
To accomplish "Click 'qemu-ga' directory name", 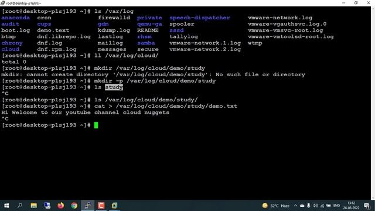I will (x=149, y=24).
